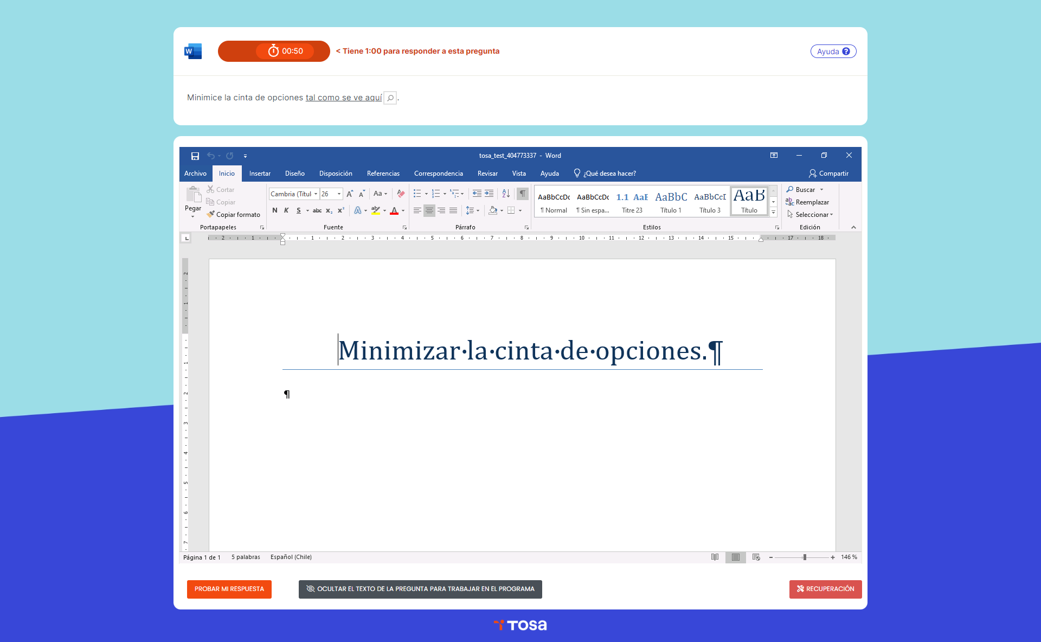Click the save icon in title bar

click(195, 156)
